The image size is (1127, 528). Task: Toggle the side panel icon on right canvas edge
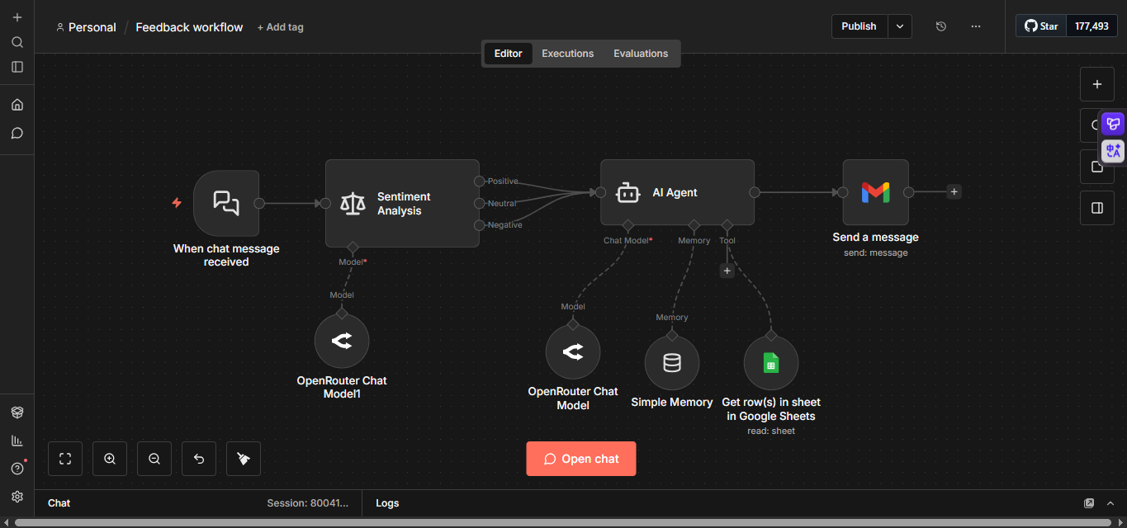point(1097,208)
